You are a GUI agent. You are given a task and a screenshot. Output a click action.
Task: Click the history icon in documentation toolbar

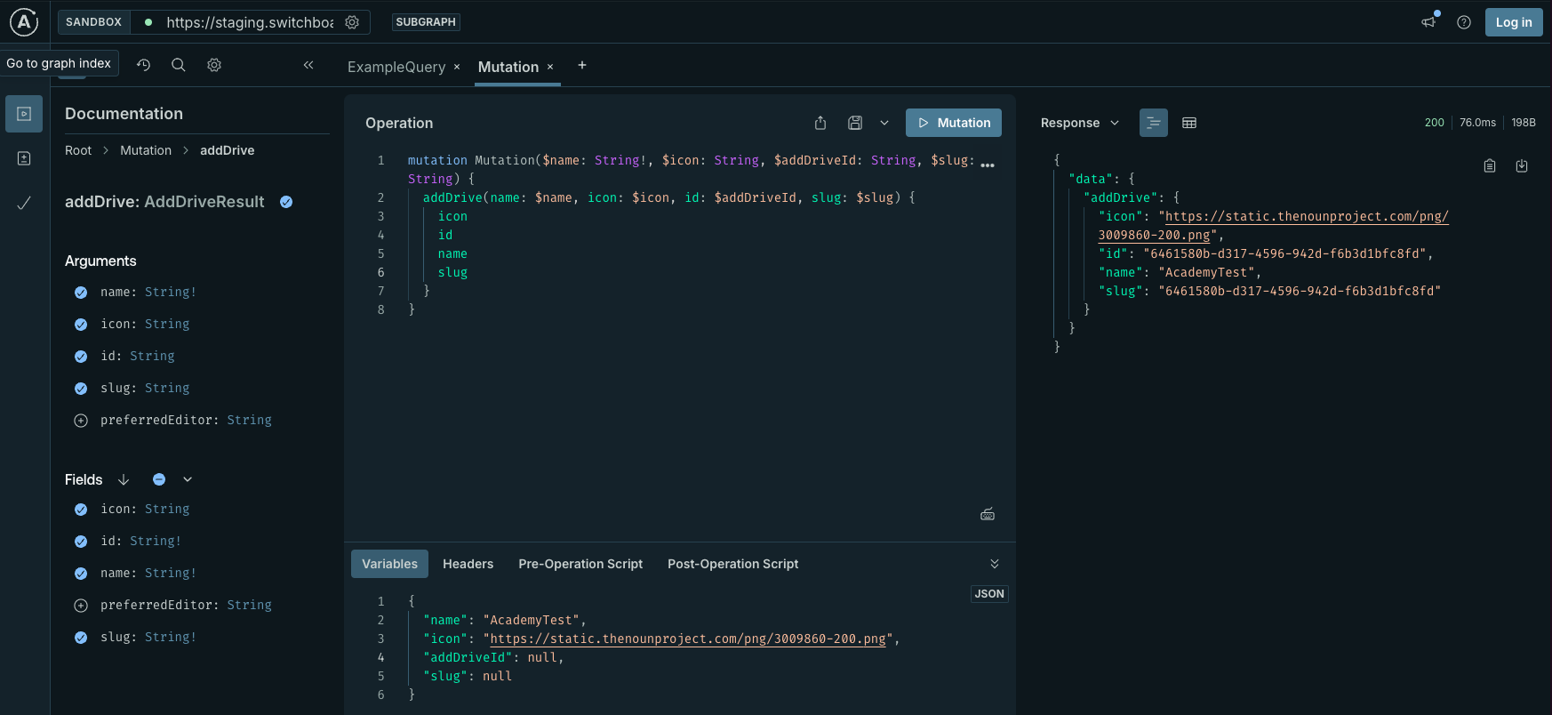tap(143, 65)
